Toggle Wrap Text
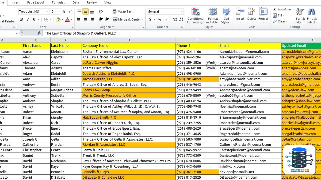 [x=123, y=11]
